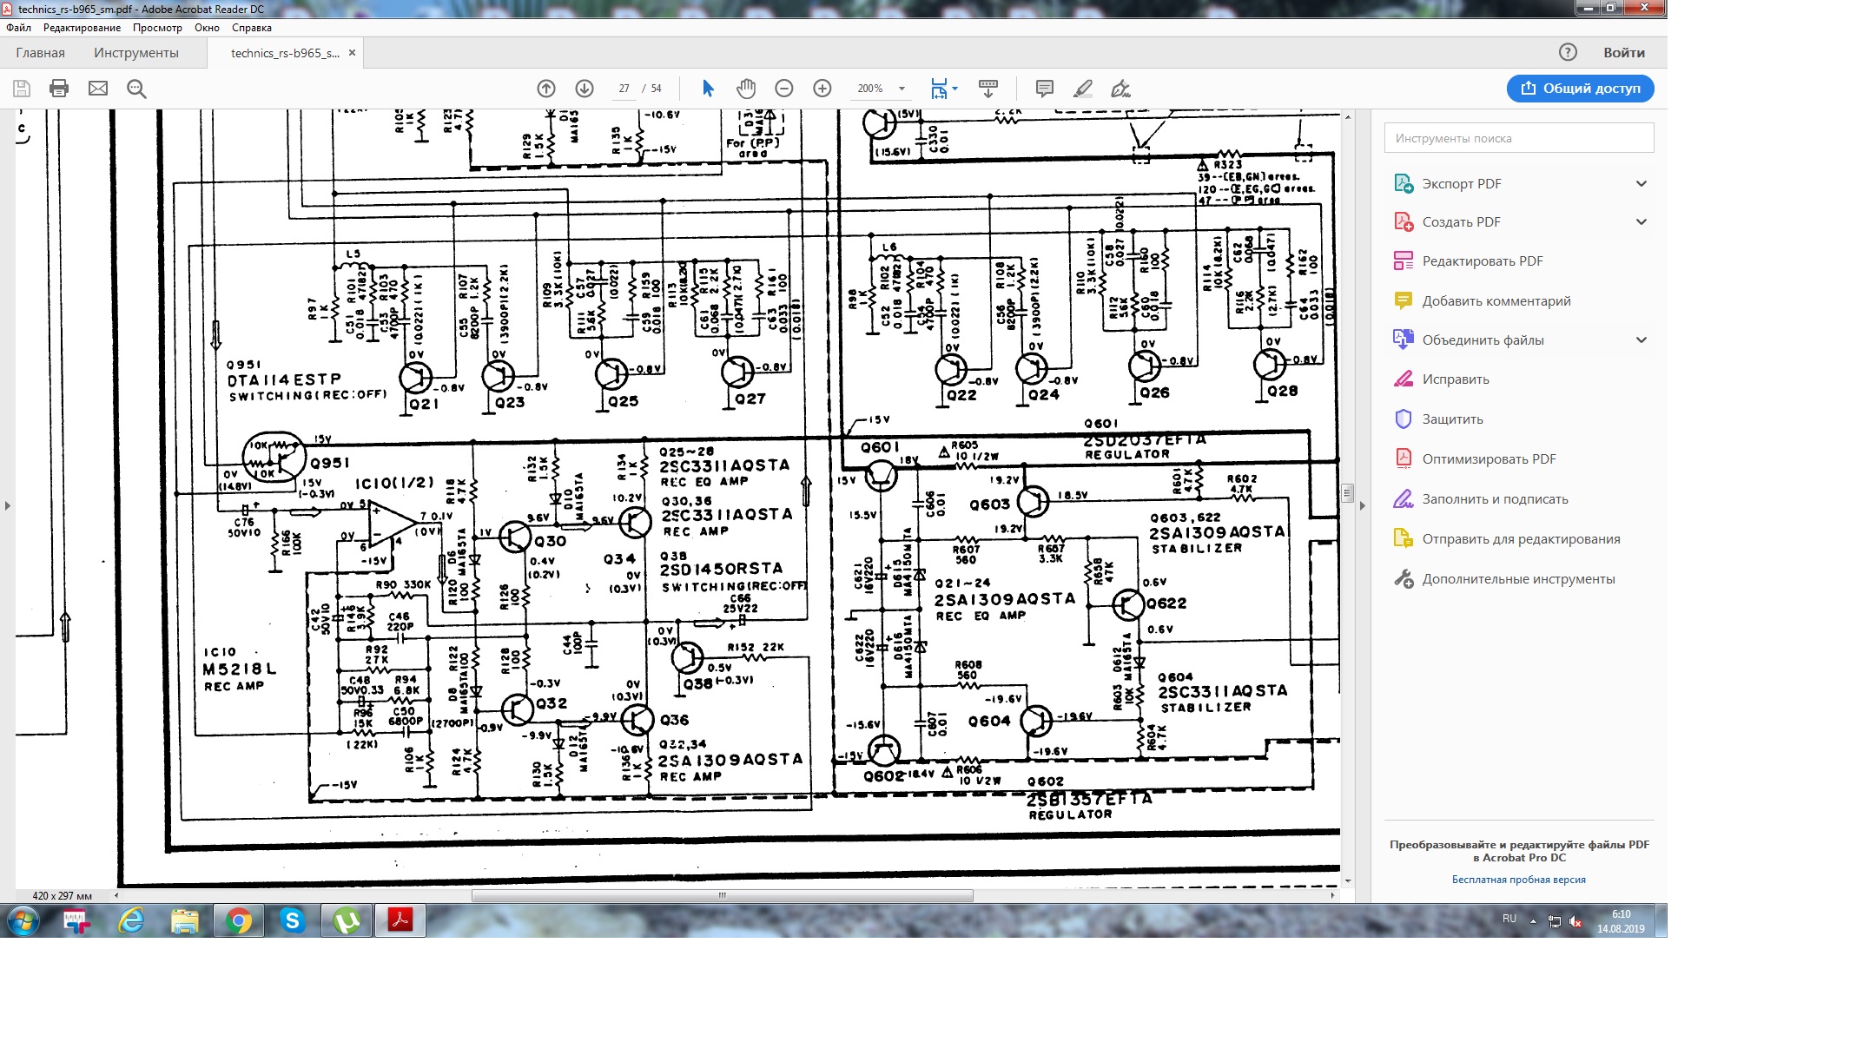Expand the Экспорт PDF section
Screen dimensions: 1876x1055
point(1641,184)
